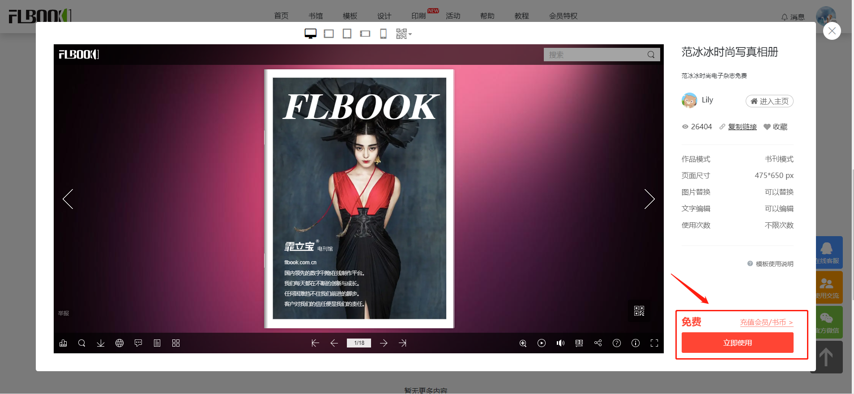Select the desktop monitor preview mode
Screen dimensions: 854x394
311,34
